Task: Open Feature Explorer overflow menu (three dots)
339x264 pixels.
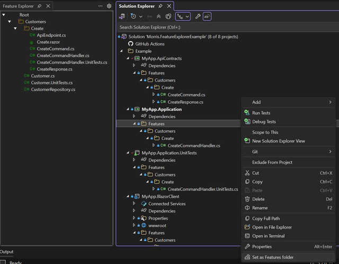Action: 100,6
